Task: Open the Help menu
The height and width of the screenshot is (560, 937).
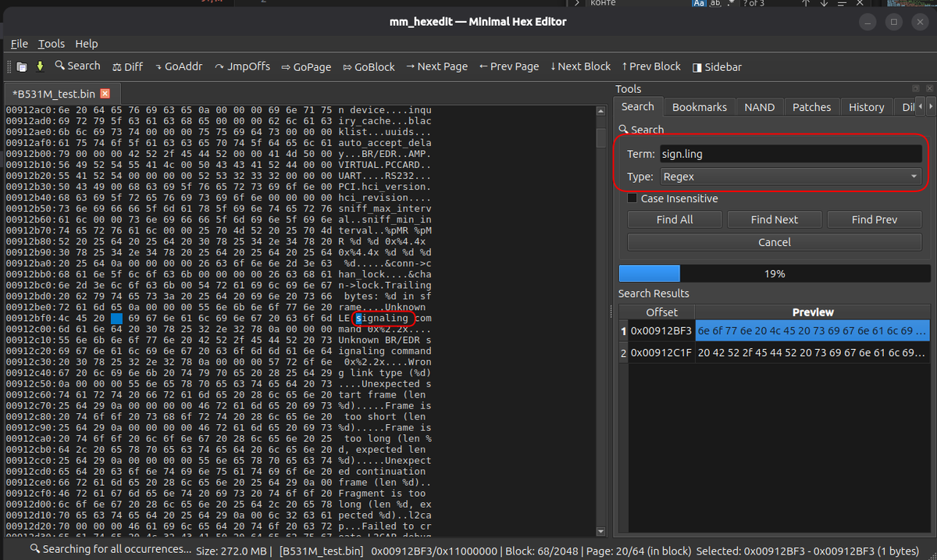Action: pos(87,44)
